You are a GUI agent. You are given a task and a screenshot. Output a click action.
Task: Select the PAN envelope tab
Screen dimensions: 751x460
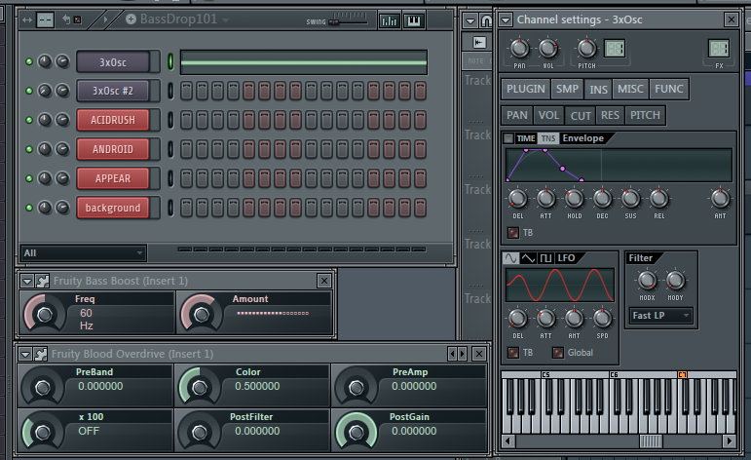pos(517,115)
